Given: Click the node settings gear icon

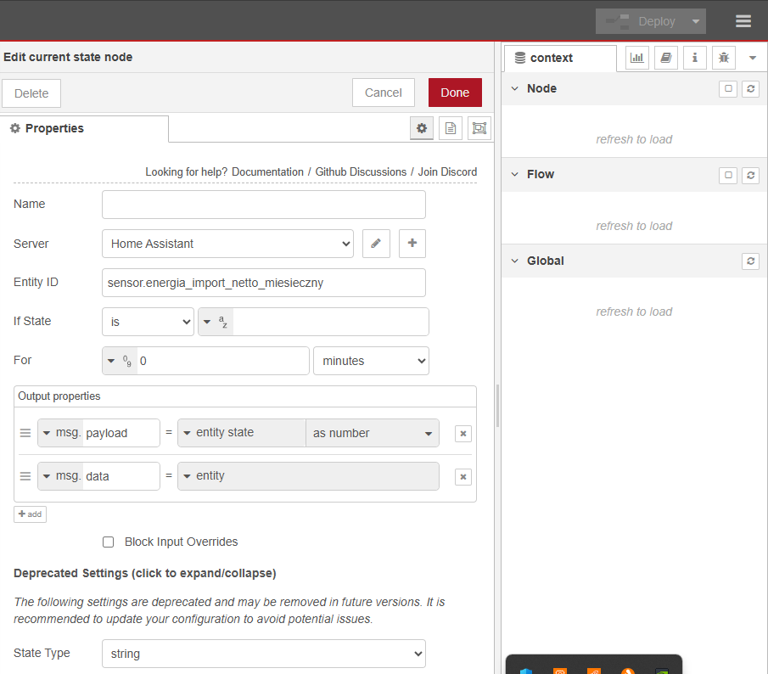Looking at the screenshot, I should [422, 128].
